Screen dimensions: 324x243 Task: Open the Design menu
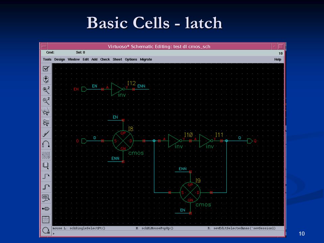59,59
